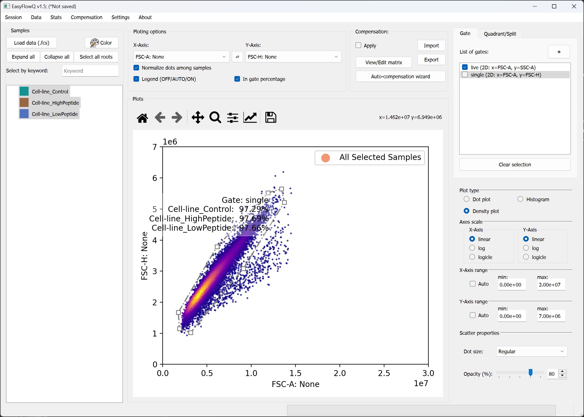Open the subplot configuration sliders icon

point(233,118)
